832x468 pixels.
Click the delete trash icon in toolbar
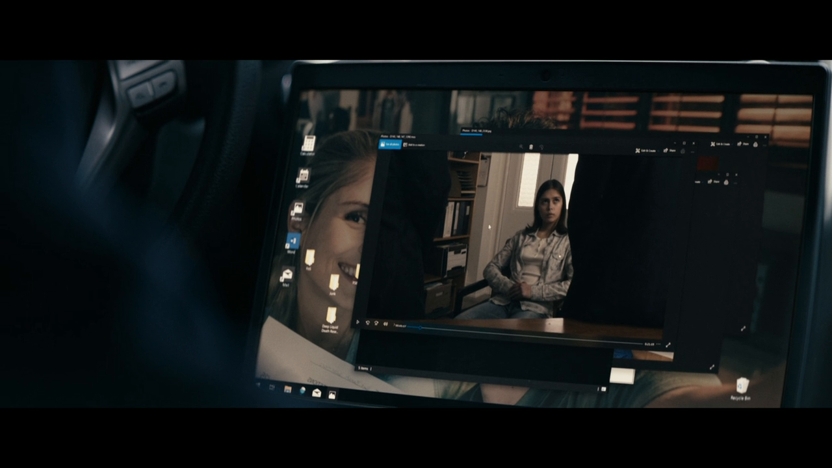[531, 148]
